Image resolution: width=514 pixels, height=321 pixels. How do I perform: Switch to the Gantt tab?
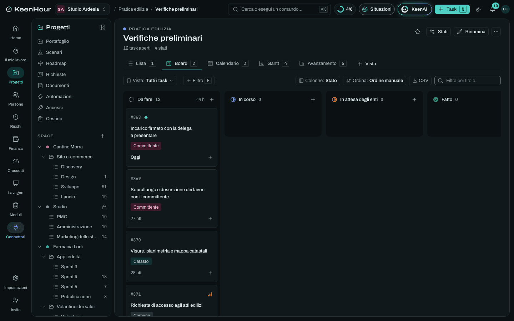point(273,63)
